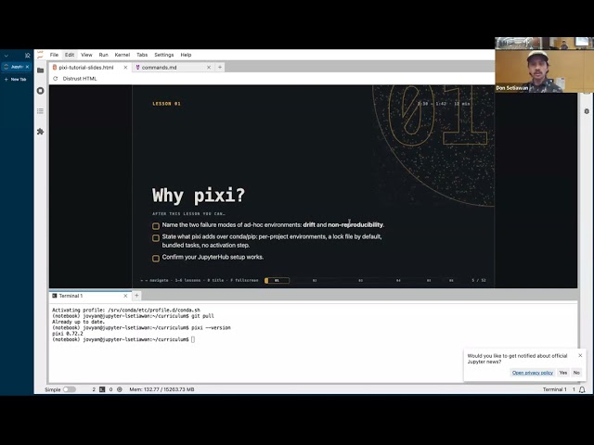Close the Terminal 1 tab
This screenshot has height=445, width=594.
(x=125, y=296)
